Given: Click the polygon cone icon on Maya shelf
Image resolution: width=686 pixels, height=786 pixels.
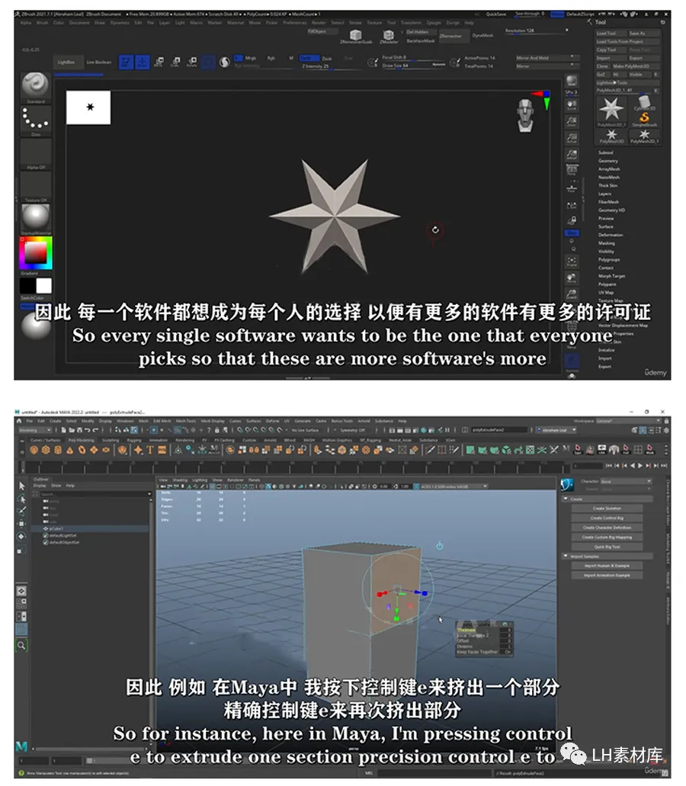Looking at the screenshot, I should click(x=70, y=450).
